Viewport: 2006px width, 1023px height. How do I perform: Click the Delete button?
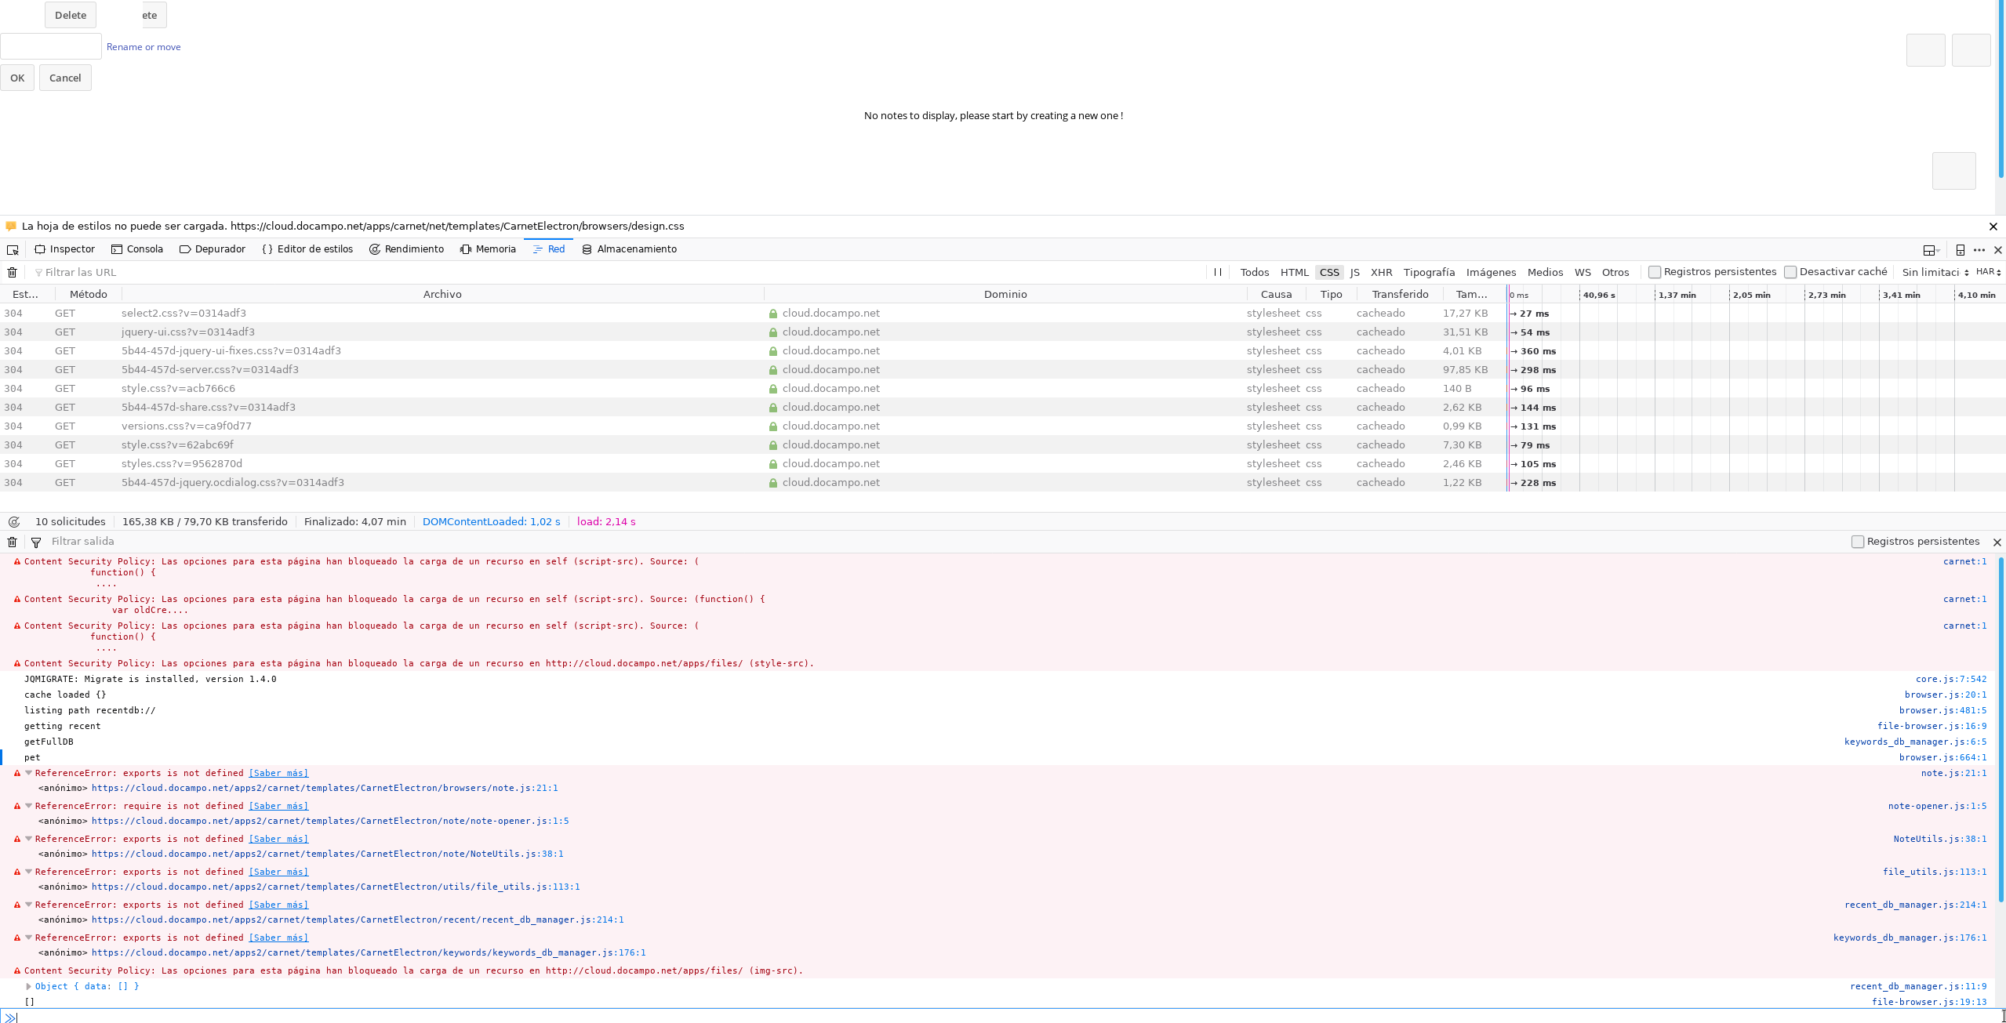71,15
